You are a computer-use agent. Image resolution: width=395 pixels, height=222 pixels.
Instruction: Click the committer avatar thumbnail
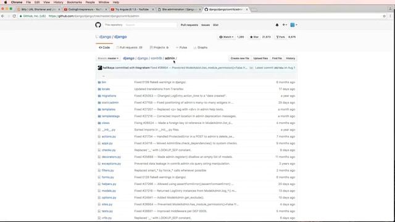pyautogui.click(x=100, y=68)
